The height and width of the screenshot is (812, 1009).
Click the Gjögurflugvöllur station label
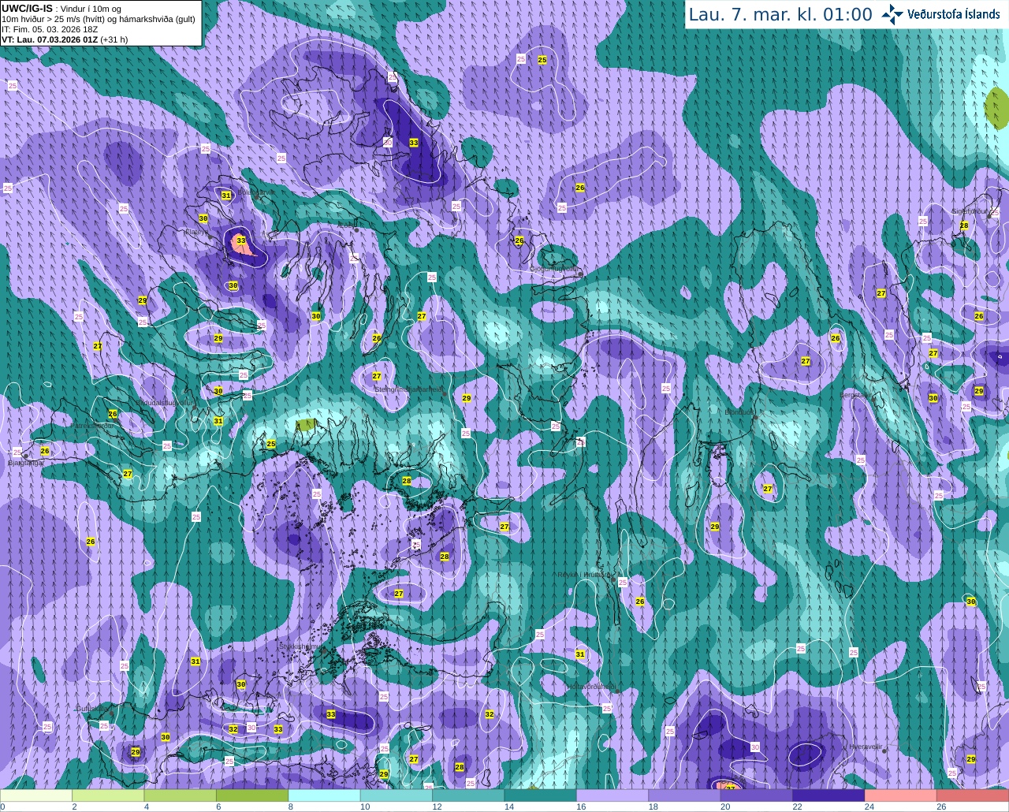point(557,269)
